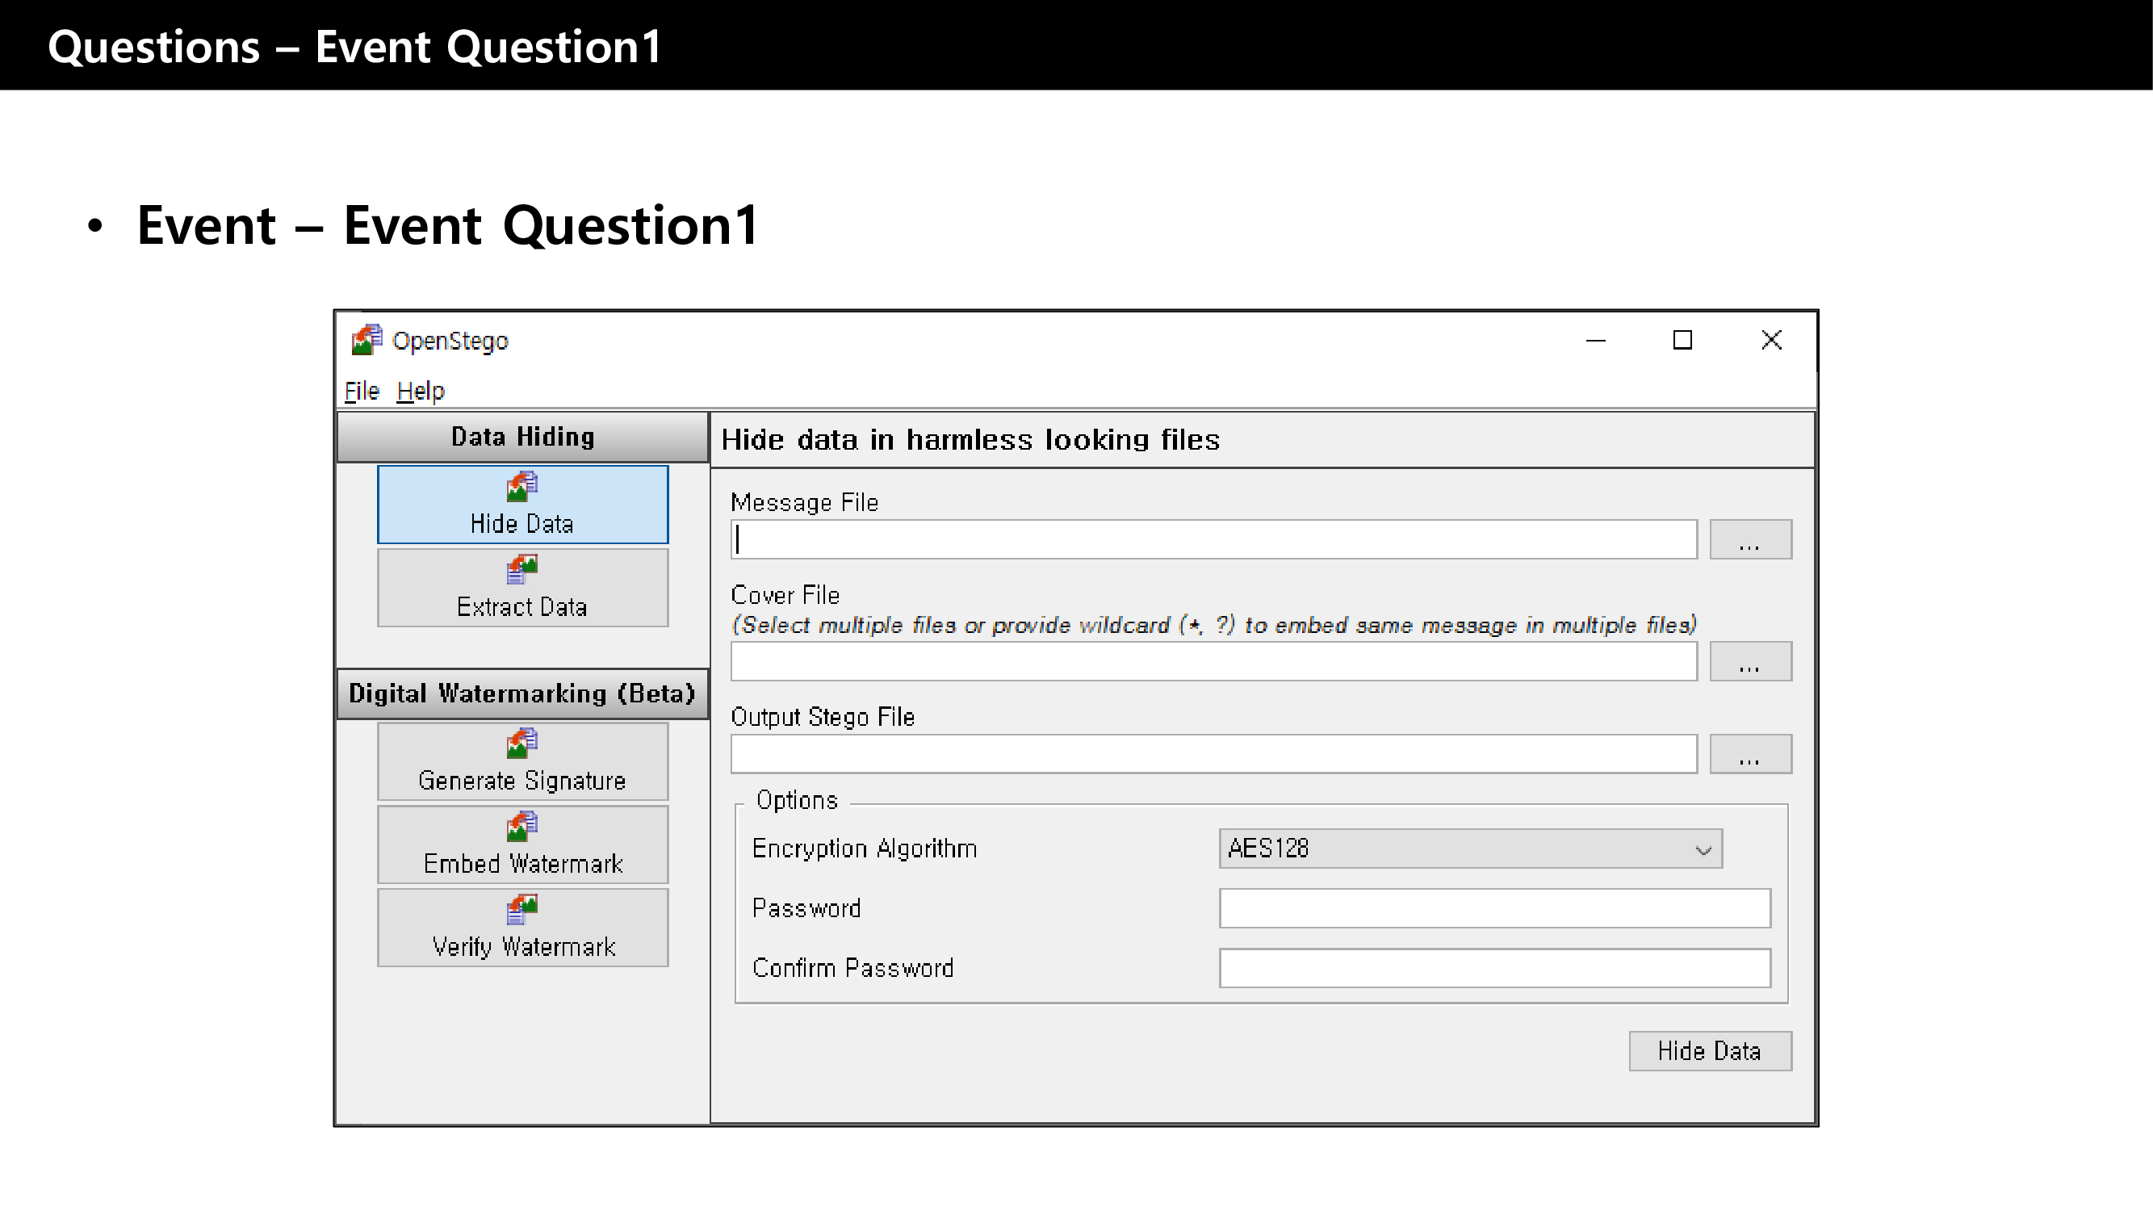Browse for the Message File
Screen dimensions: 2153x1211
coord(1749,540)
